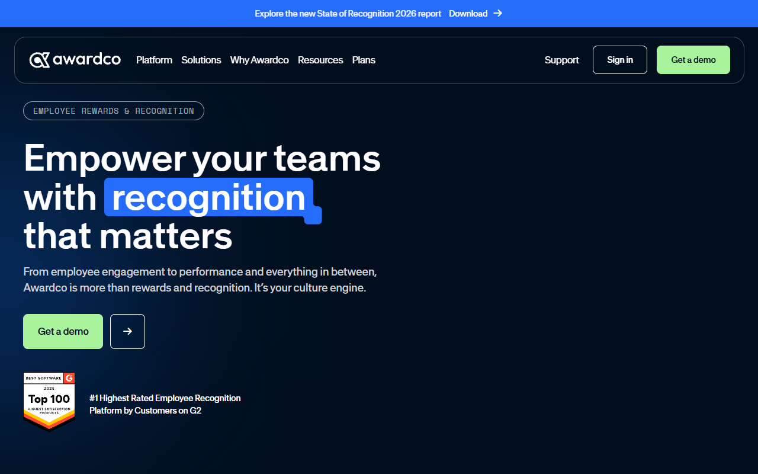
Task: Click the Employee Rewards & Recognition tag
Action: coord(114,111)
